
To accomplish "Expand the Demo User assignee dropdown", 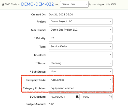I will [x=74, y=4].
